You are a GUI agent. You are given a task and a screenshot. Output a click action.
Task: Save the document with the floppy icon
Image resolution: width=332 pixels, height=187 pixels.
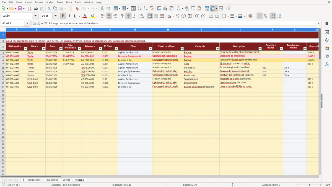(x=19, y=9)
